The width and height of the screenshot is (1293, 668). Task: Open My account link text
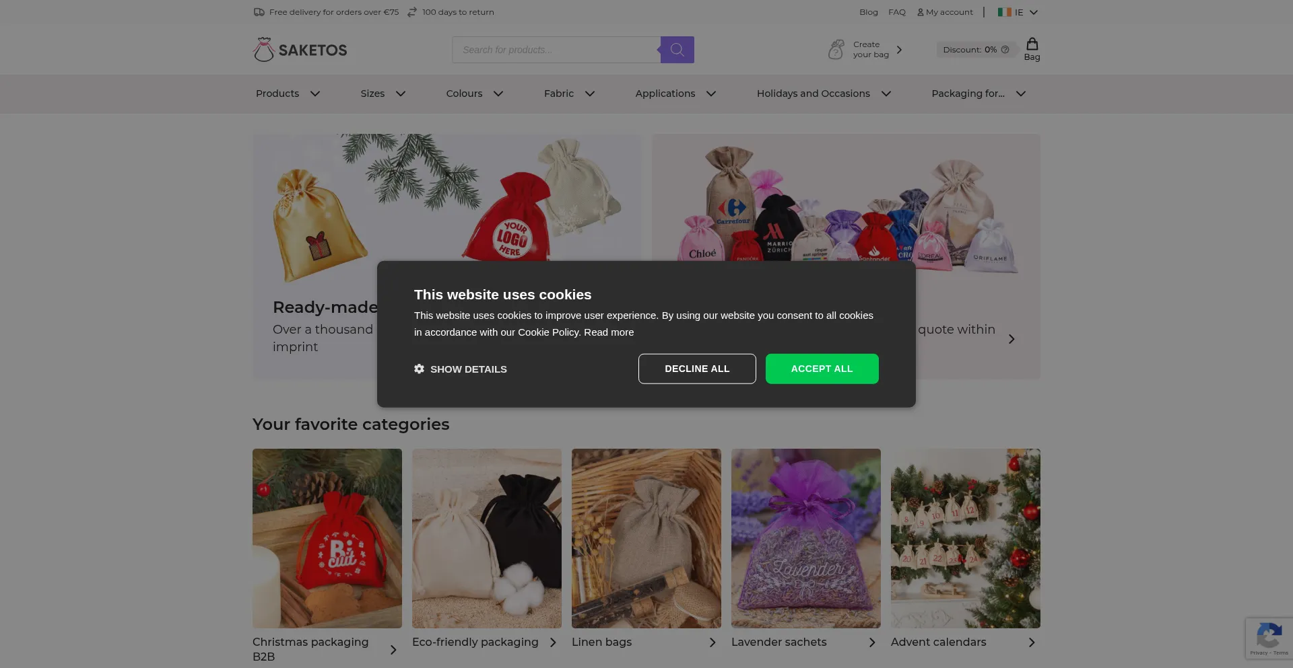point(949,12)
